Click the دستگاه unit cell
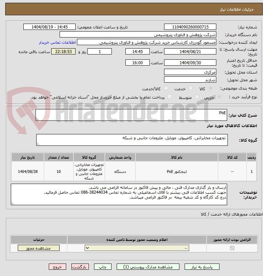Screen dimensions: 263x276 120,172
